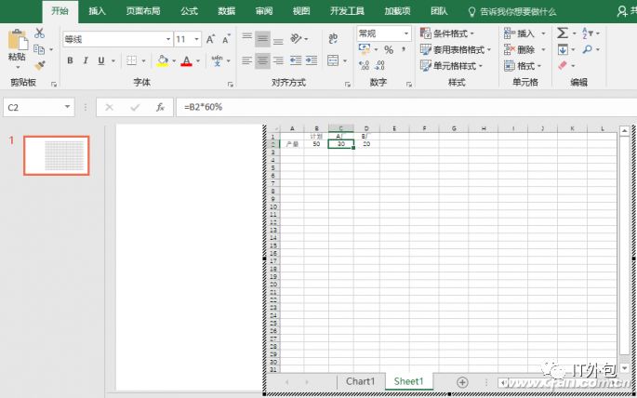Click the text orientation icon
637x398 pixels.
(x=296, y=39)
